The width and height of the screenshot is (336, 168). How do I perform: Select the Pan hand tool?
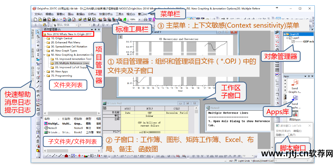pyautogui.click(x=38, y=96)
